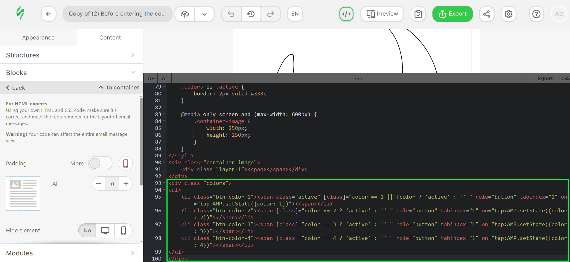
Task: Toggle the More padding switch
Action: (x=100, y=163)
